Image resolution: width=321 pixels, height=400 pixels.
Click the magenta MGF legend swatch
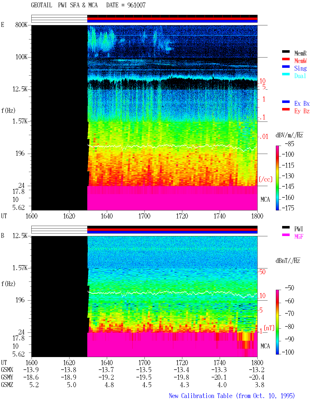coord(286,235)
